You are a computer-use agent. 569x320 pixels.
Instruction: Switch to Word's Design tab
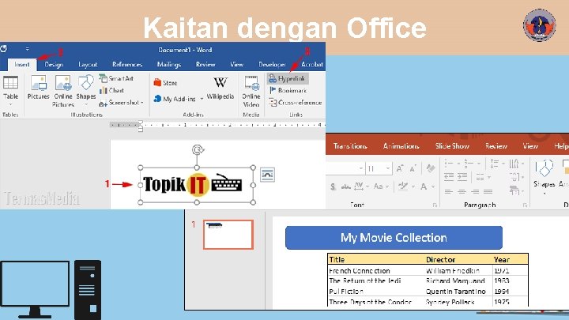54,65
